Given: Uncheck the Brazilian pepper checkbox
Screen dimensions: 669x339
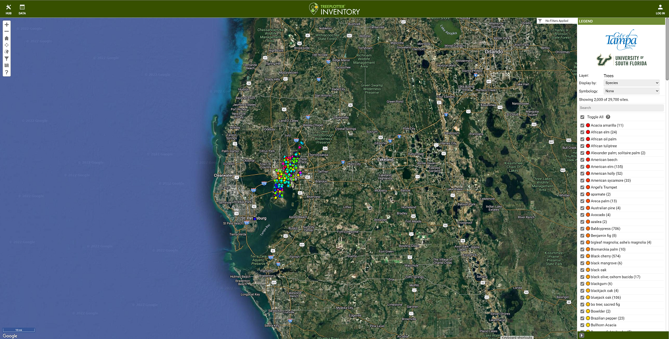Looking at the screenshot, I should pos(582,318).
